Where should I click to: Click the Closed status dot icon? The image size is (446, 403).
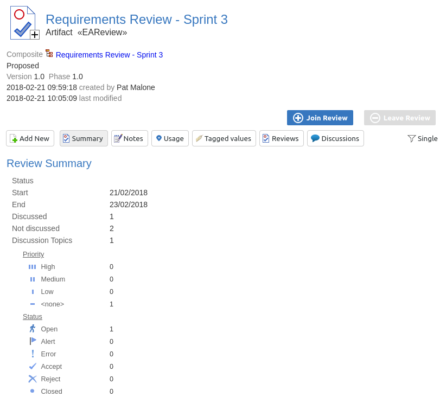[x=33, y=391]
